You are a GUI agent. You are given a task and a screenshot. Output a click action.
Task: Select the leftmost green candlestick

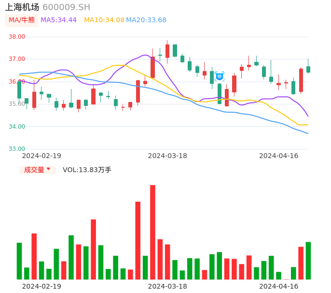pos(19,89)
